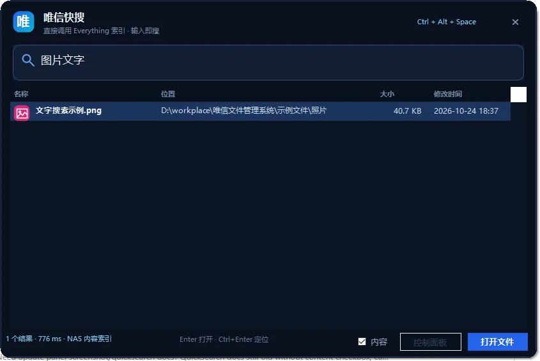The image size is (540, 361).
Task: Focus the search field containing 图片文字
Action: [x=268, y=63]
